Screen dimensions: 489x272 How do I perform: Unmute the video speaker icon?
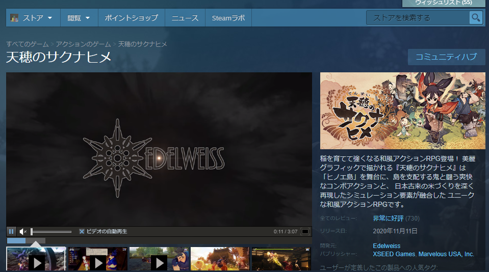point(23,231)
